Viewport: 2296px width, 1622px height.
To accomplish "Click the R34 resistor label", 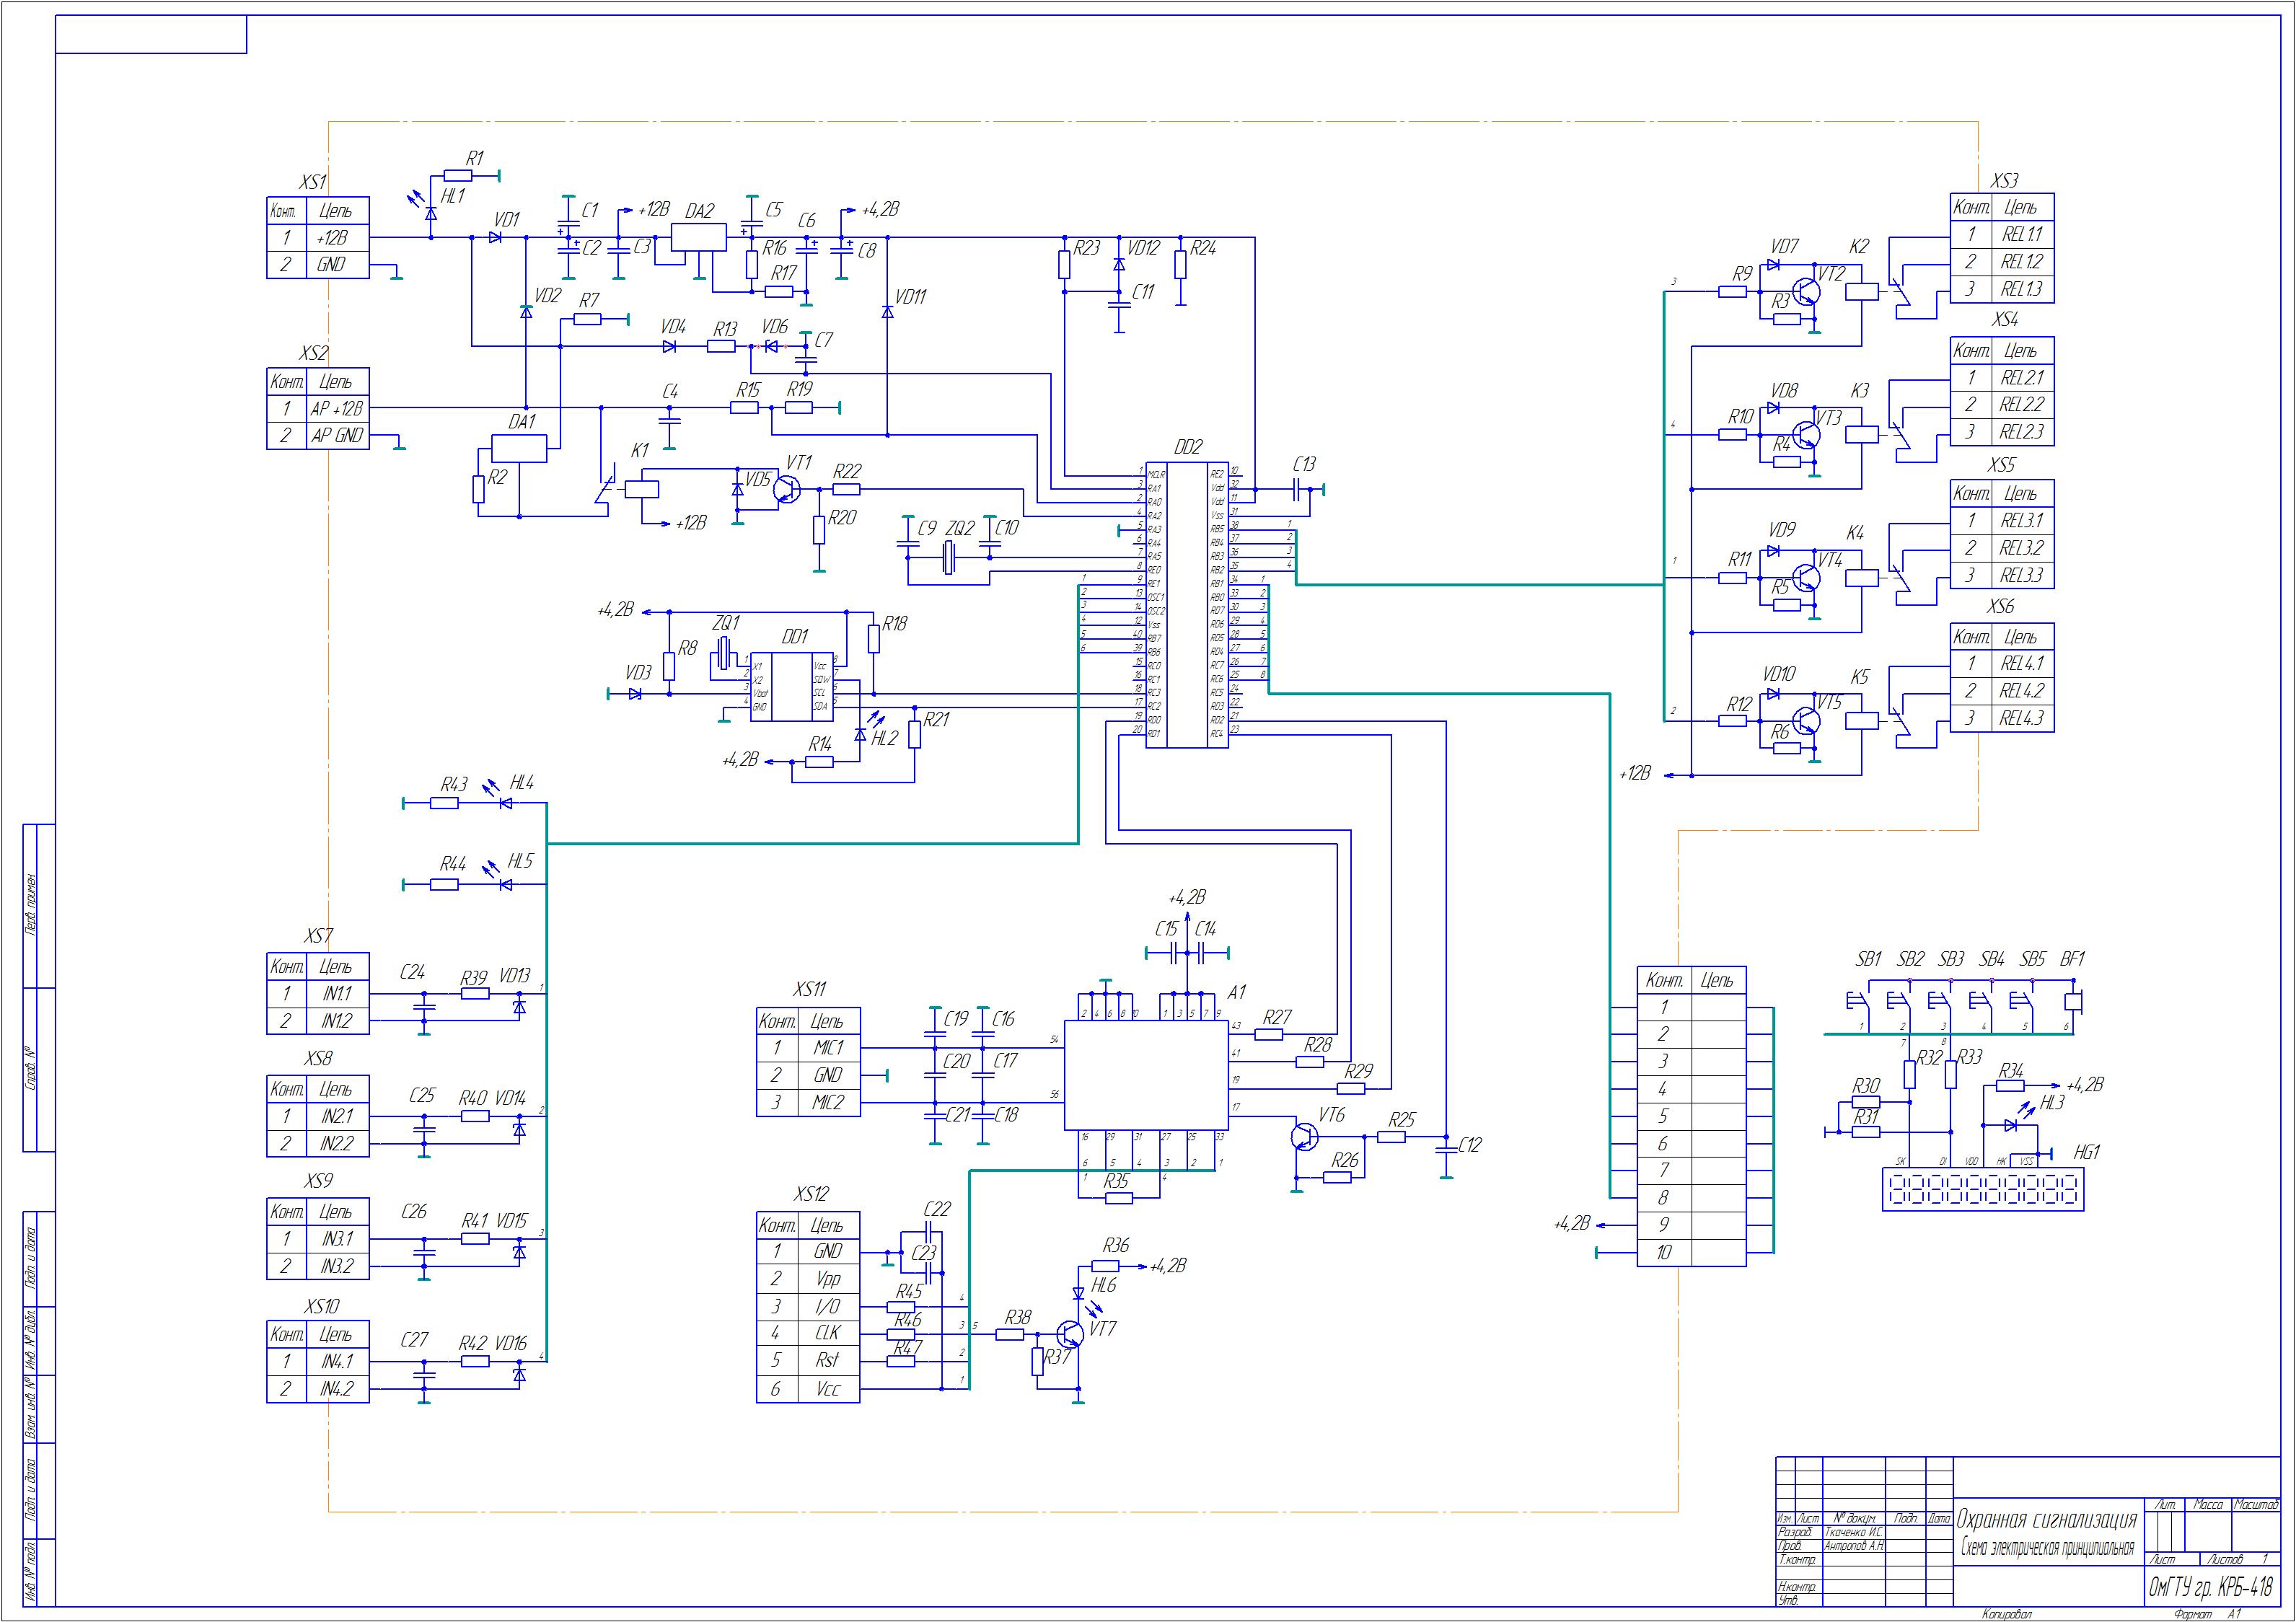I will (x=2010, y=1071).
